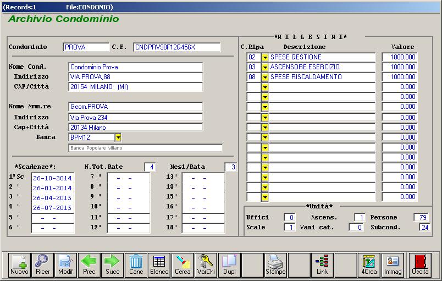Click the Cap+Città field 20134 Milano
The width and height of the screenshot is (442, 281).
136,128
